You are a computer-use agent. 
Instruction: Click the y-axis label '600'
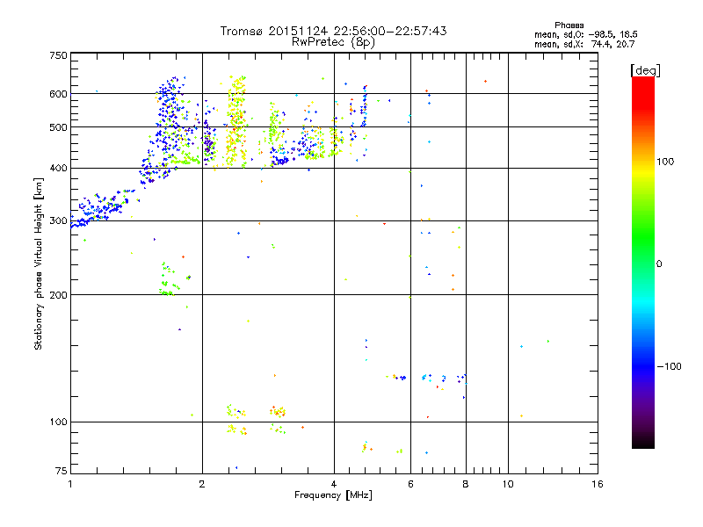tap(59, 94)
